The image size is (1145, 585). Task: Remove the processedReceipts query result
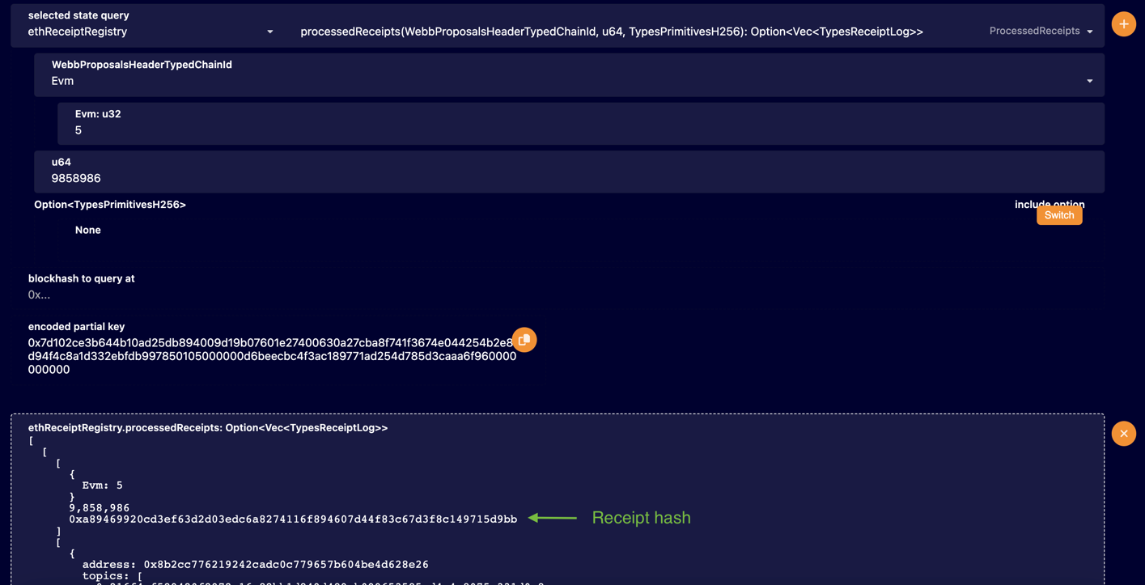tap(1123, 434)
